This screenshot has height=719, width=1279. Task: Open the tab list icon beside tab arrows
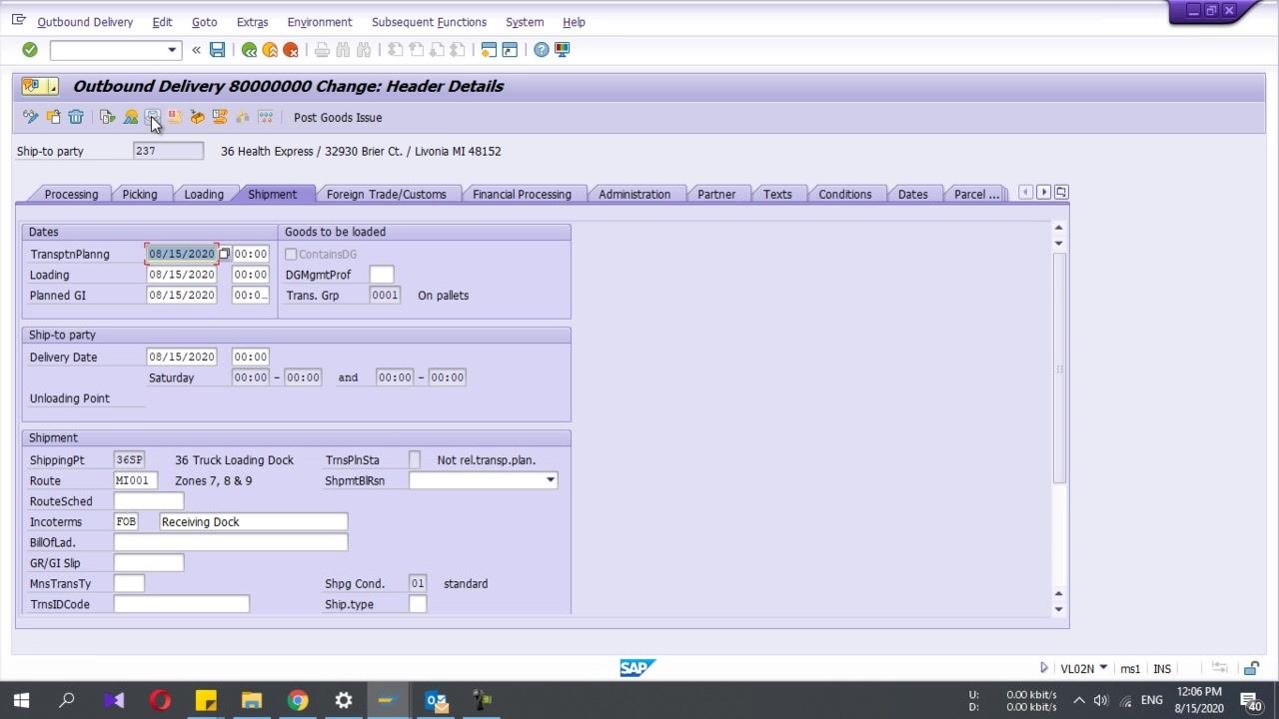[1061, 192]
